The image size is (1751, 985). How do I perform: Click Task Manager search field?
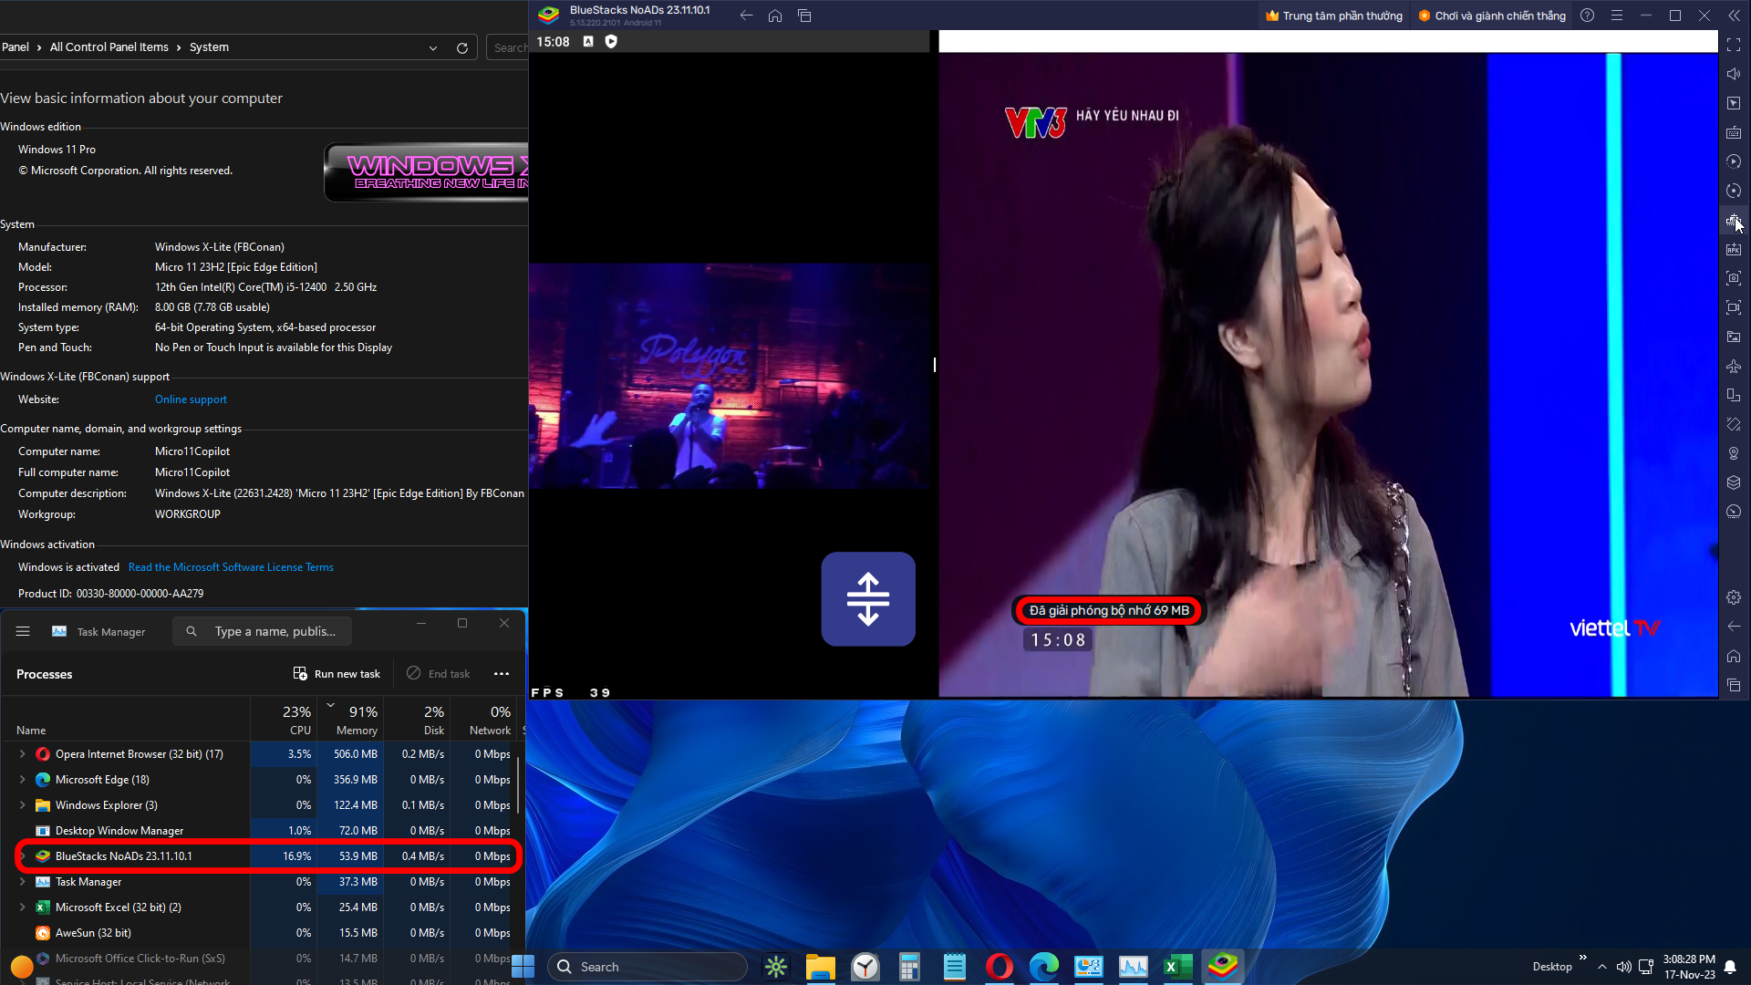click(263, 631)
